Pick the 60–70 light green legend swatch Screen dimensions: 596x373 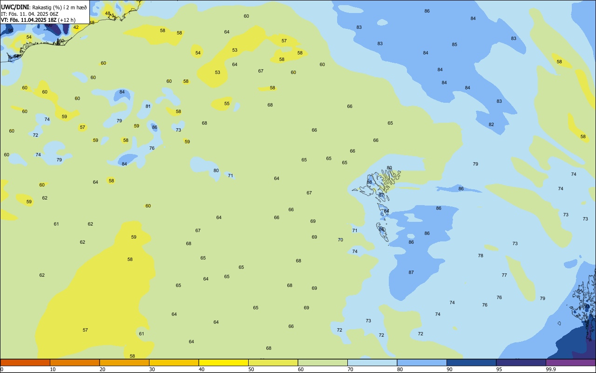tap(323, 362)
